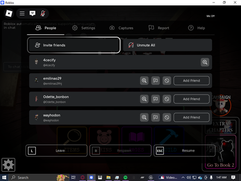Click the taskbar Search box
The width and height of the screenshot is (241, 181).
39,178
